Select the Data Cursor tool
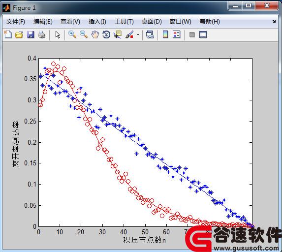282x252 pixels. pos(118,34)
